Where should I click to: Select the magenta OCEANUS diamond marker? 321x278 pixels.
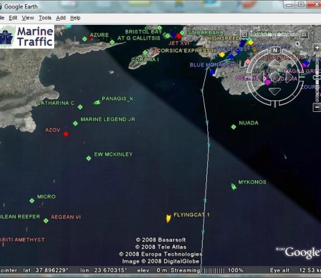[267, 82]
